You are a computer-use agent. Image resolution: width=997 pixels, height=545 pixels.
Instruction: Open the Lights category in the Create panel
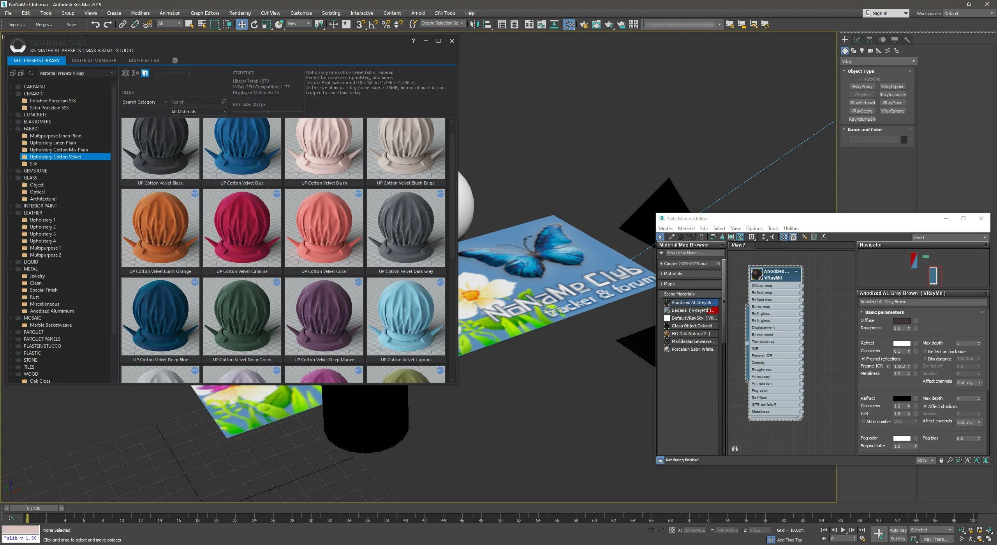[862, 51]
